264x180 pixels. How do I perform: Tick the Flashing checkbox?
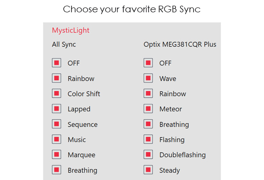point(148,140)
